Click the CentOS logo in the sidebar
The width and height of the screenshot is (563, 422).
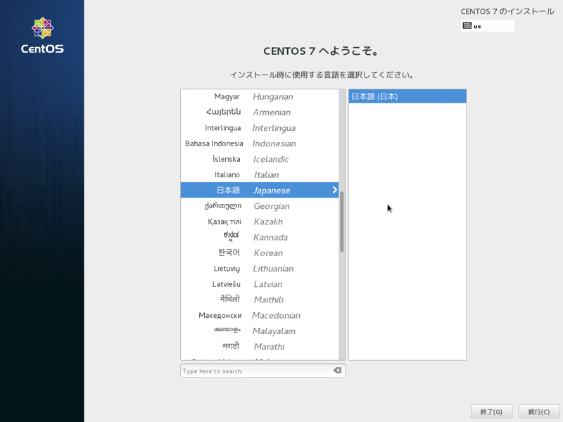(x=42, y=35)
